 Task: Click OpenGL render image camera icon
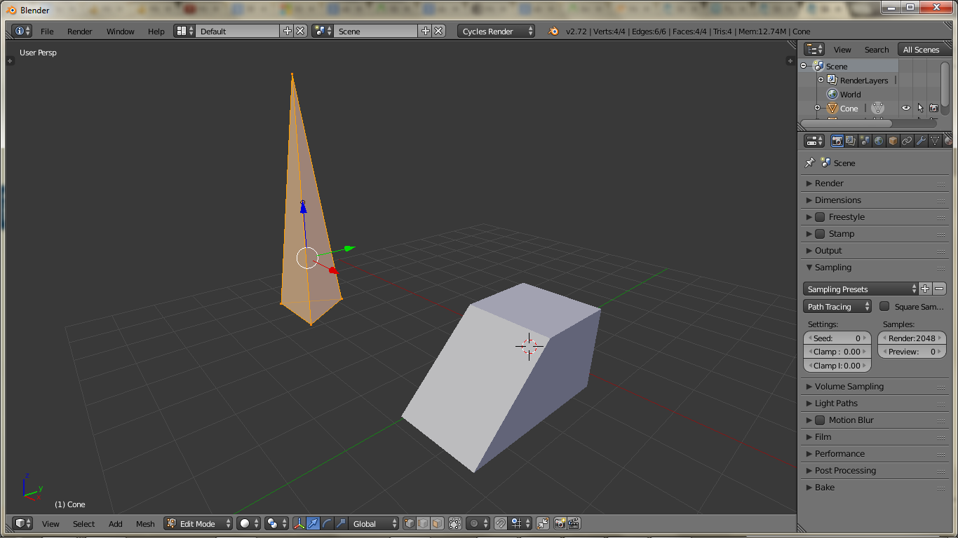point(560,523)
